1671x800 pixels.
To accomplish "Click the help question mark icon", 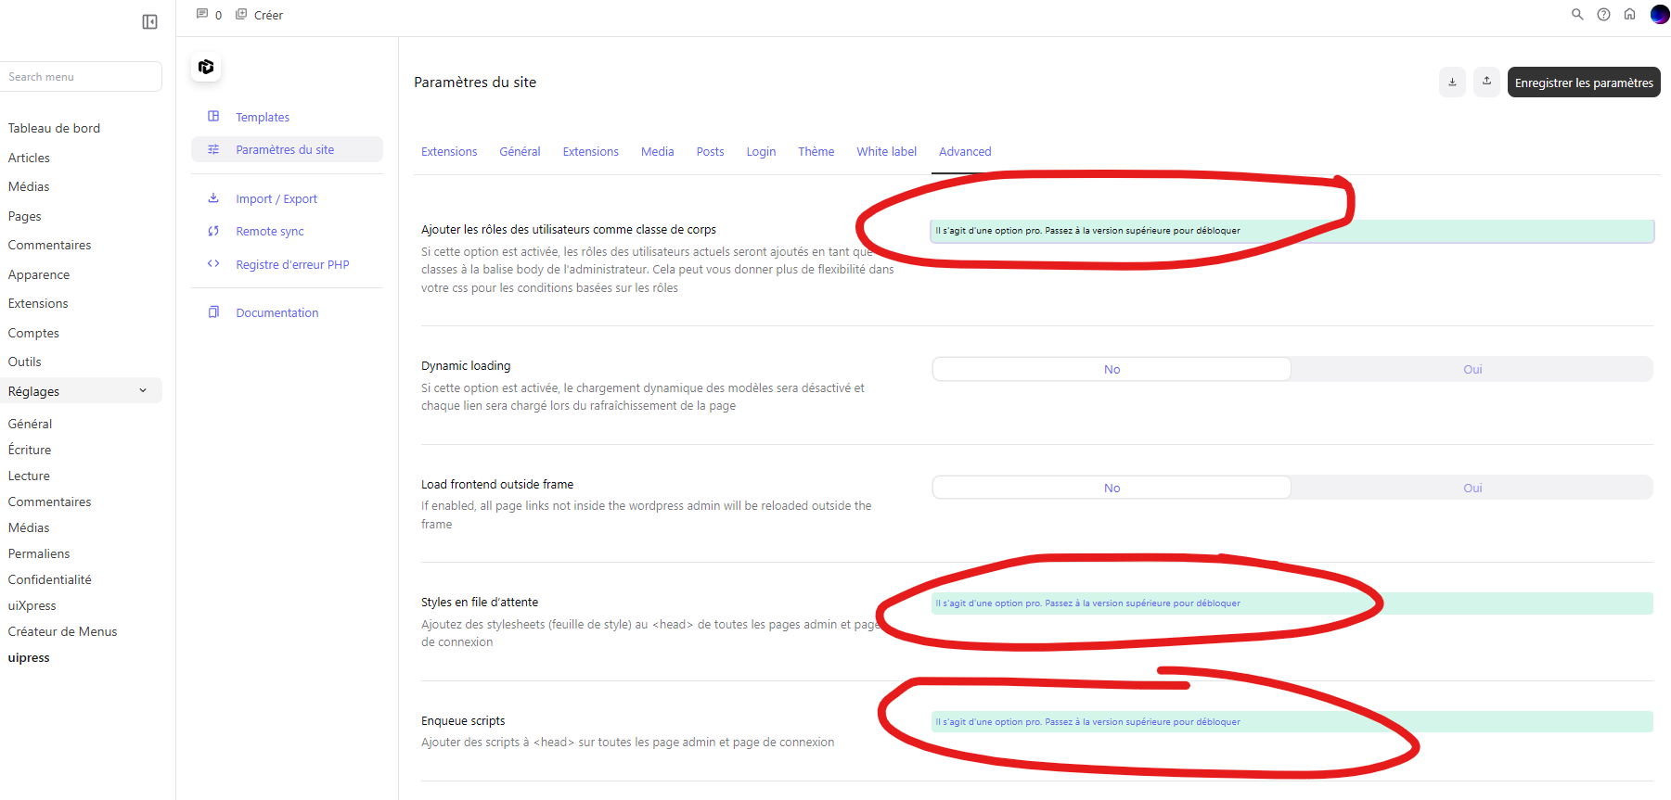I will 1603,15.
